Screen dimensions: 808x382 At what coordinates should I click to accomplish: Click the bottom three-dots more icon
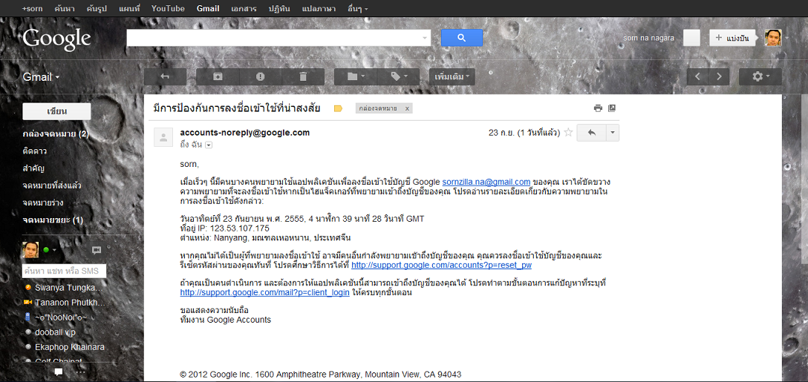tap(81, 372)
